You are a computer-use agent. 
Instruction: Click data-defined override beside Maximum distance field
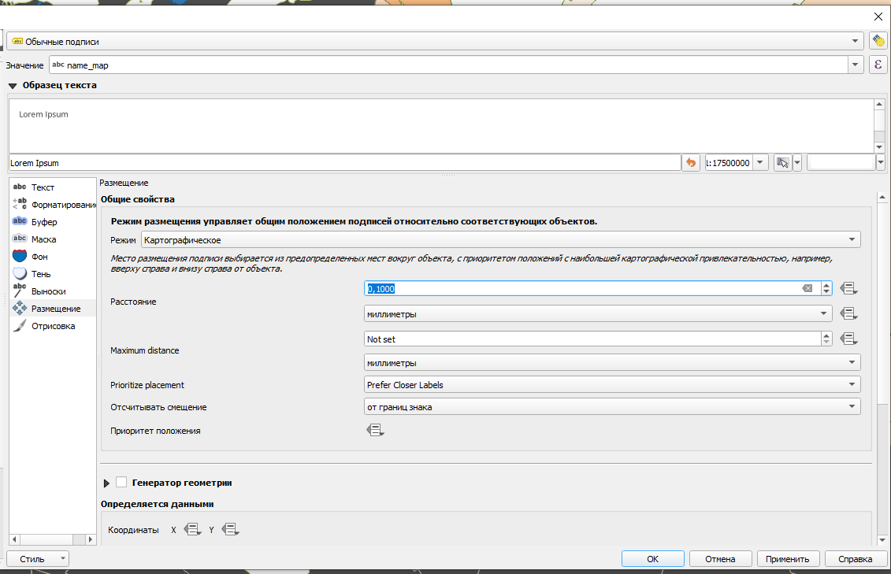(848, 339)
